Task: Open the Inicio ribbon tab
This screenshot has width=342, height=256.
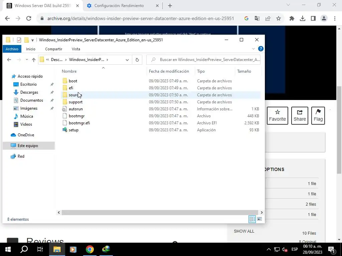Action: [30, 49]
